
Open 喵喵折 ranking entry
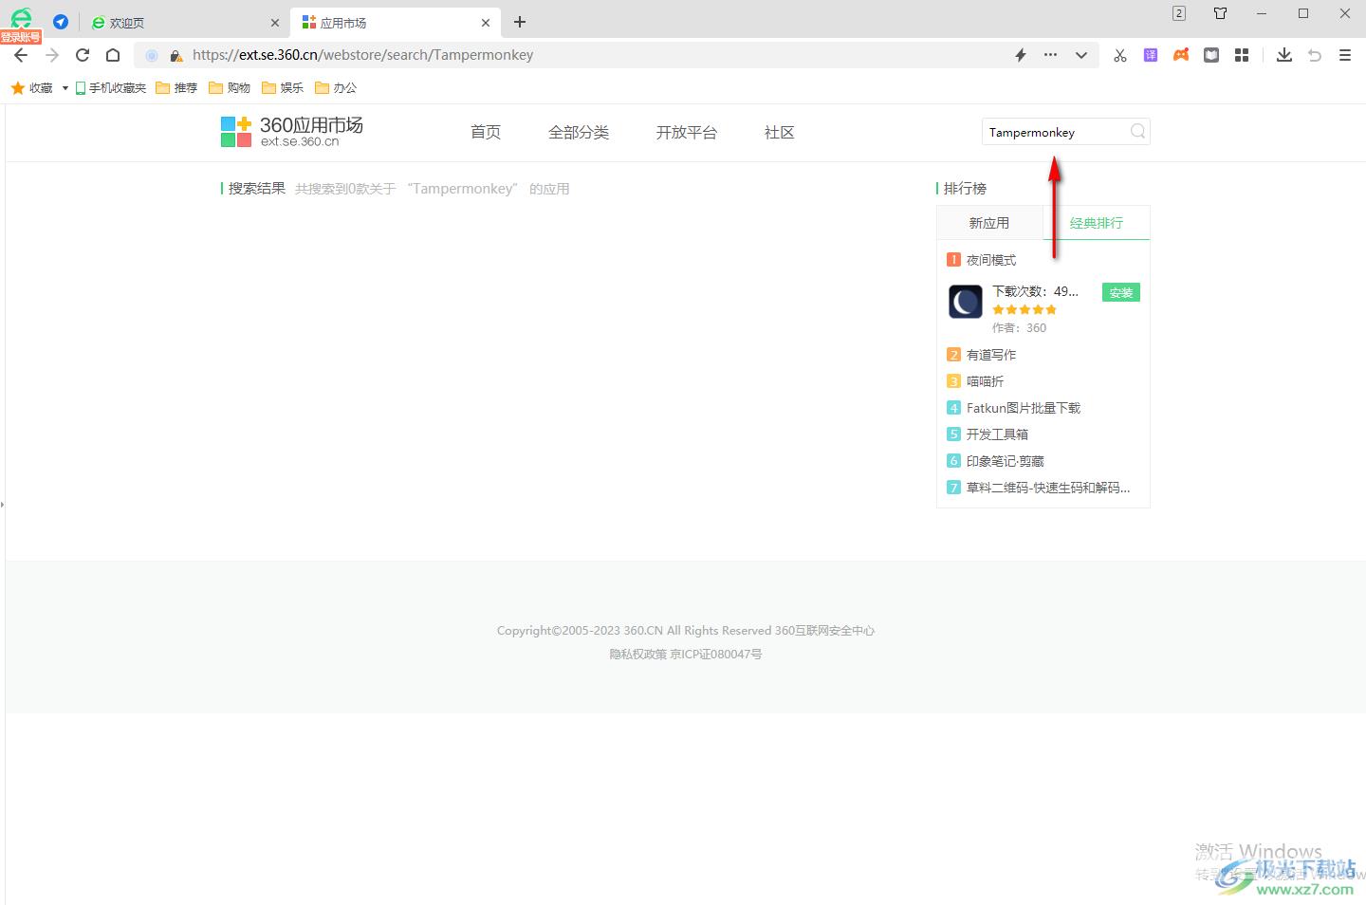[985, 381]
